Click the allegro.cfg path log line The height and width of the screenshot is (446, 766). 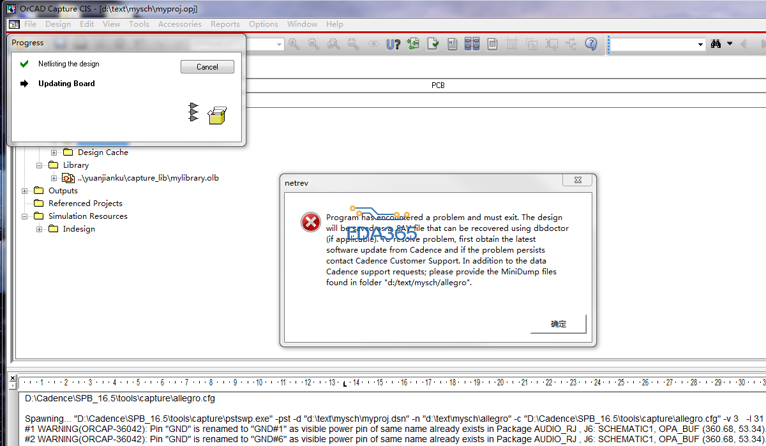pos(120,399)
